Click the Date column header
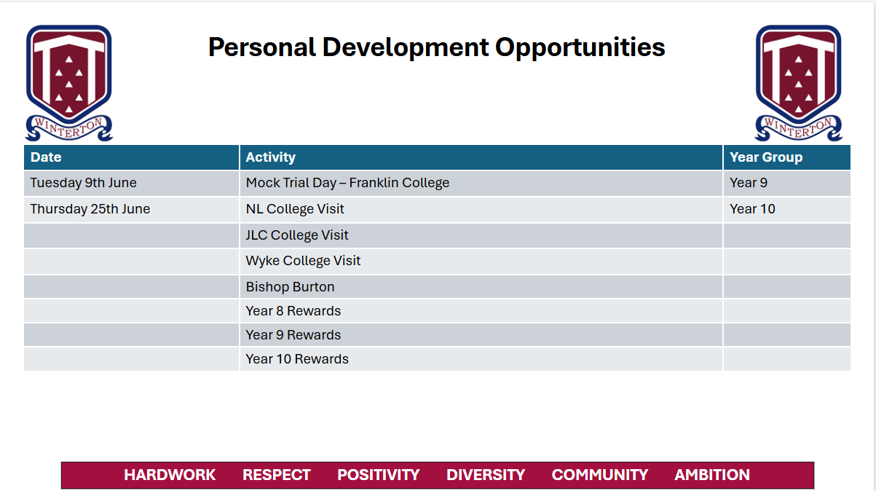The image size is (876, 491). tap(46, 157)
